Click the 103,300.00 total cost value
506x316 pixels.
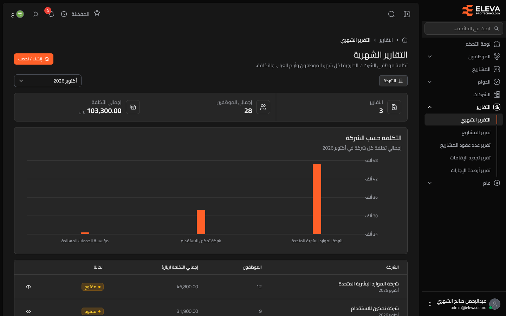pos(104,111)
